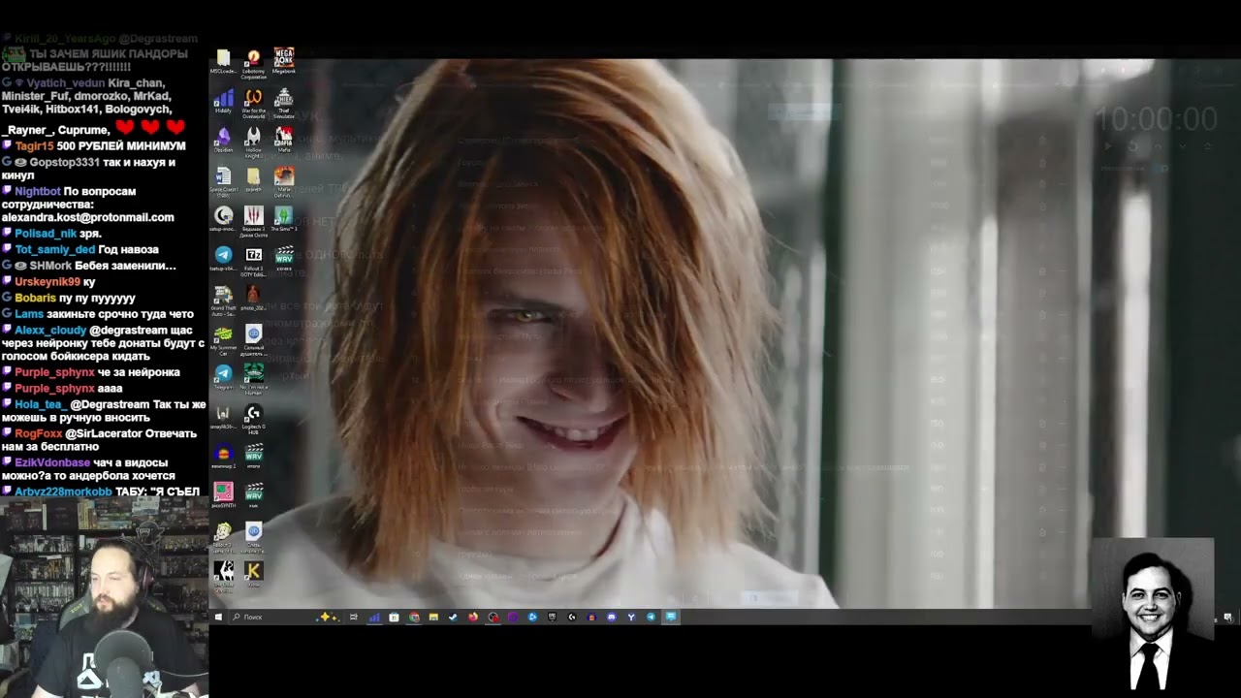Select the Hollow Knight desktop icon
This screenshot has width=1241, height=698.
pyautogui.click(x=253, y=138)
